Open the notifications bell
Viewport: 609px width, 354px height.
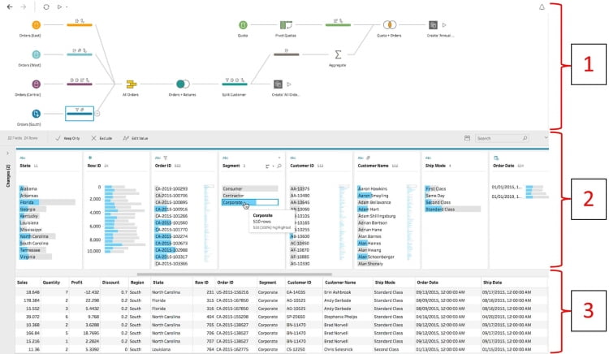click(542, 7)
